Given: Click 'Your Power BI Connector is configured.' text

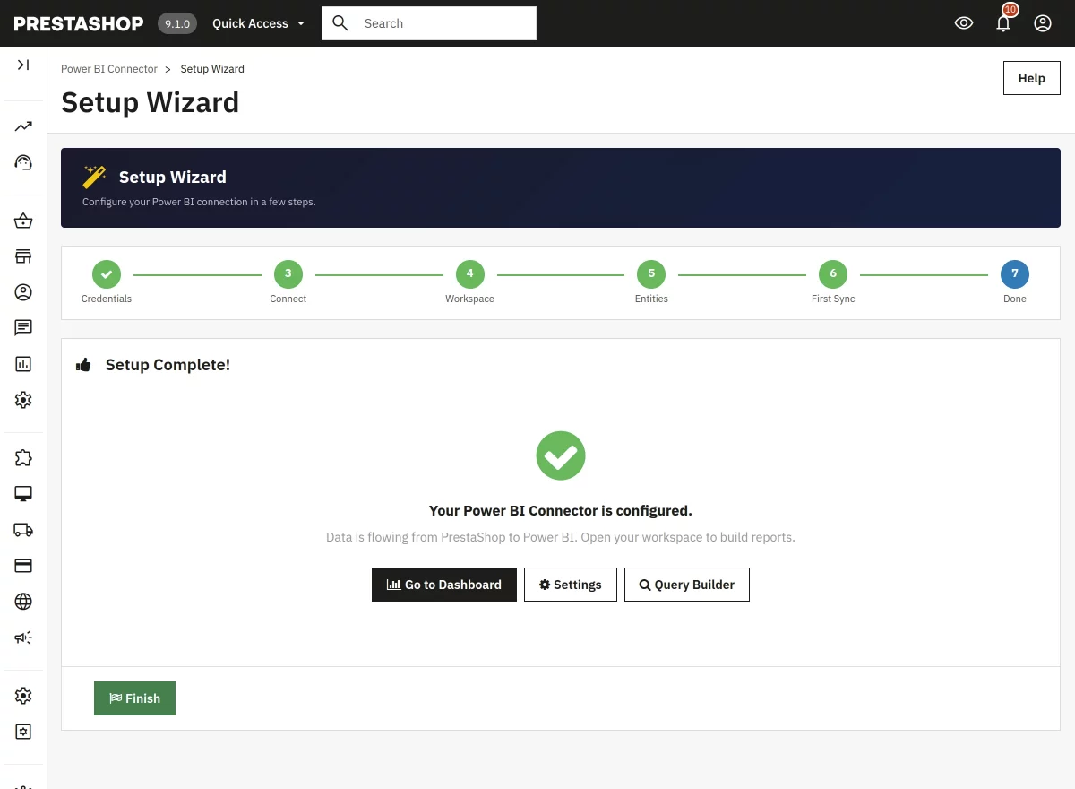Looking at the screenshot, I should 561,511.
